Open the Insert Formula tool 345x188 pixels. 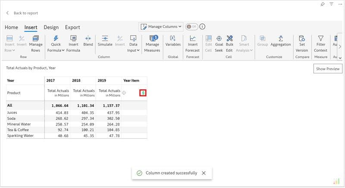(73, 39)
